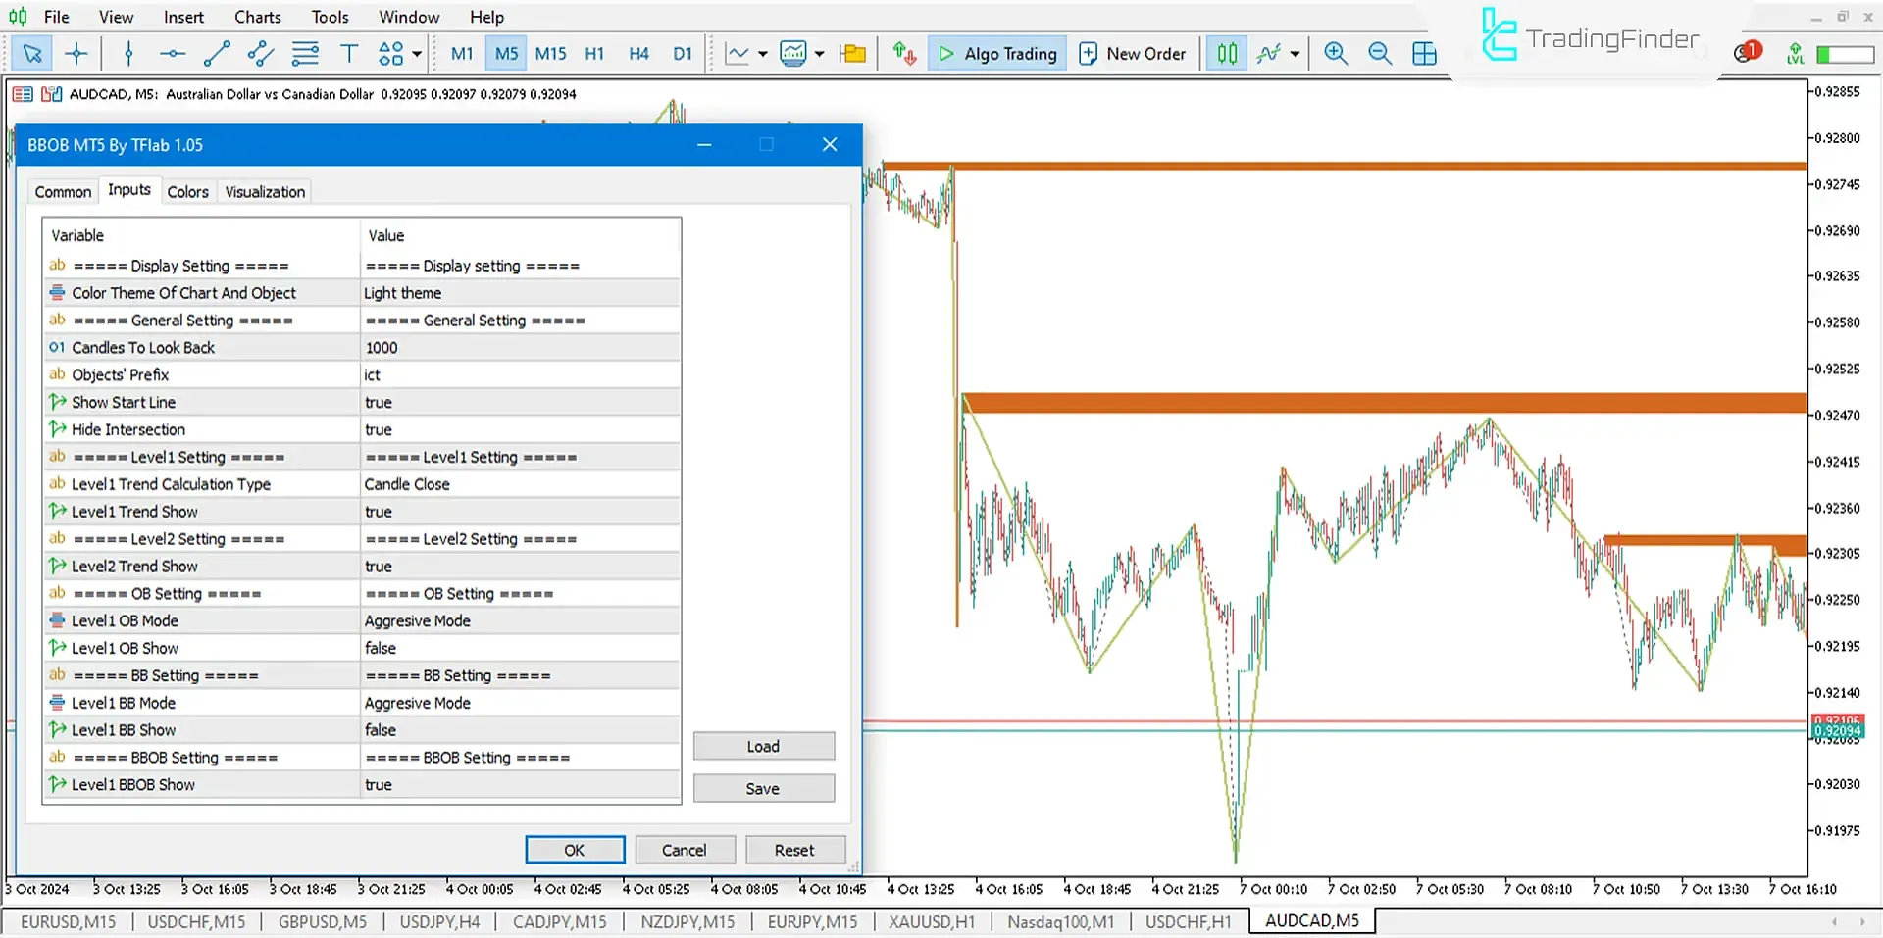Switch to the EURJPY,M15 chart tab
The width and height of the screenshot is (1883, 938).
click(x=812, y=921)
